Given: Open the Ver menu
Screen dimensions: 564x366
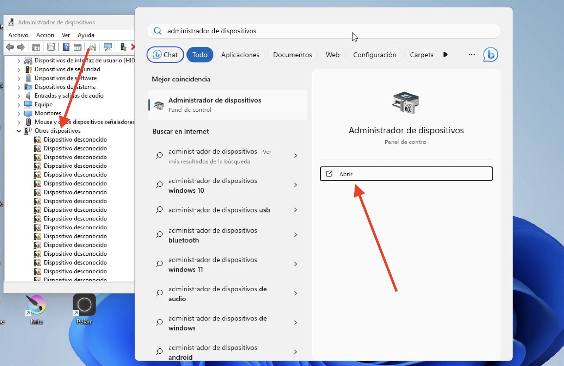Looking at the screenshot, I should tap(66, 35).
